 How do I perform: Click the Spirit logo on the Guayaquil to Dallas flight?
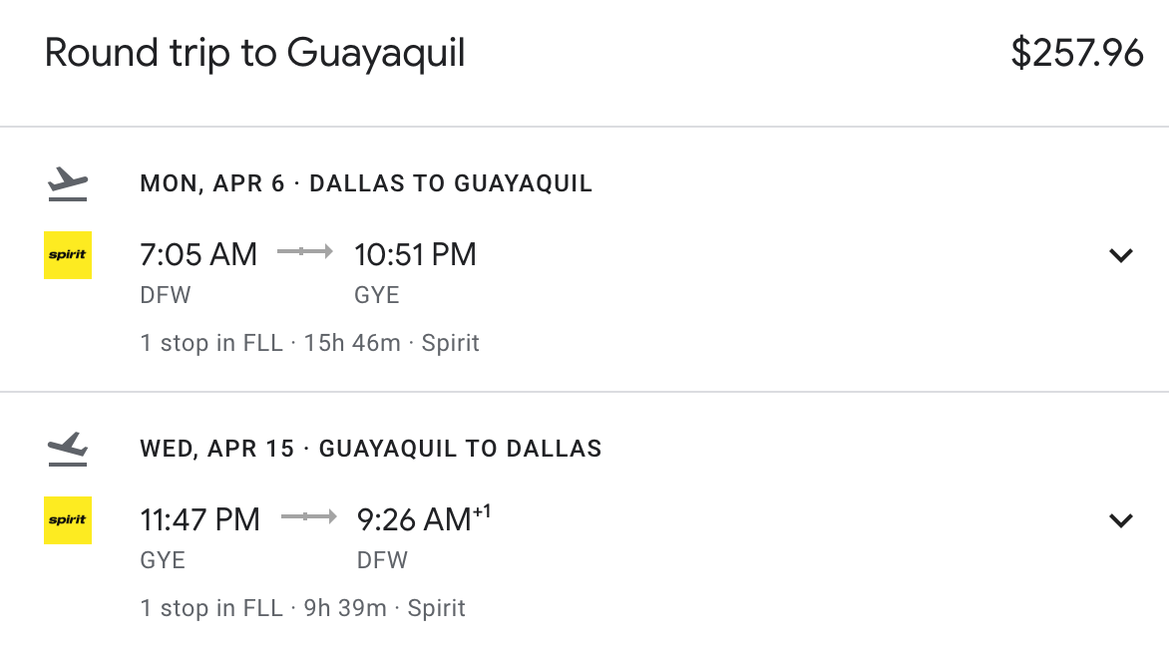[x=68, y=520]
